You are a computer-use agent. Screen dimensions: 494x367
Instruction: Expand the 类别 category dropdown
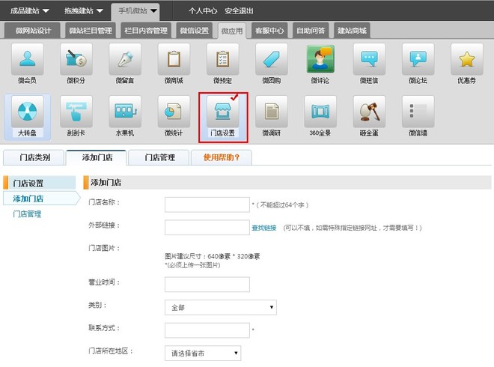click(x=220, y=307)
